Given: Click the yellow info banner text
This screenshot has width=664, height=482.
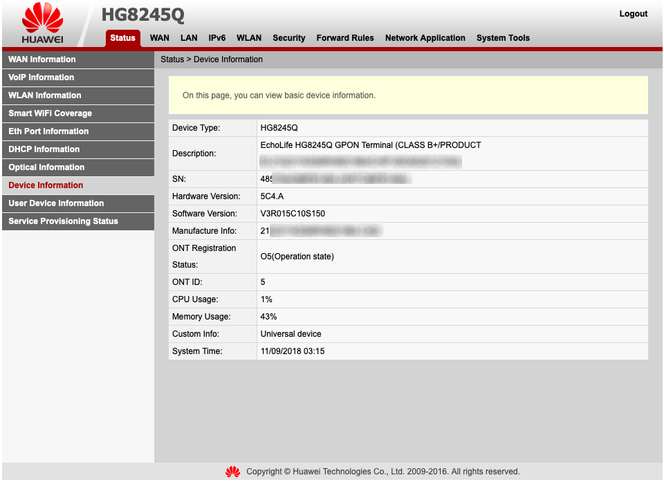Looking at the screenshot, I should pyautogui.click(x=279, y=95).
